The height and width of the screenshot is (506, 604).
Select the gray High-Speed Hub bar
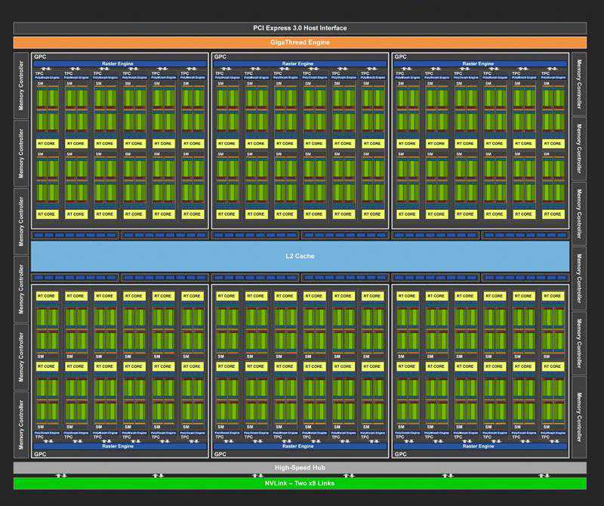300,468
